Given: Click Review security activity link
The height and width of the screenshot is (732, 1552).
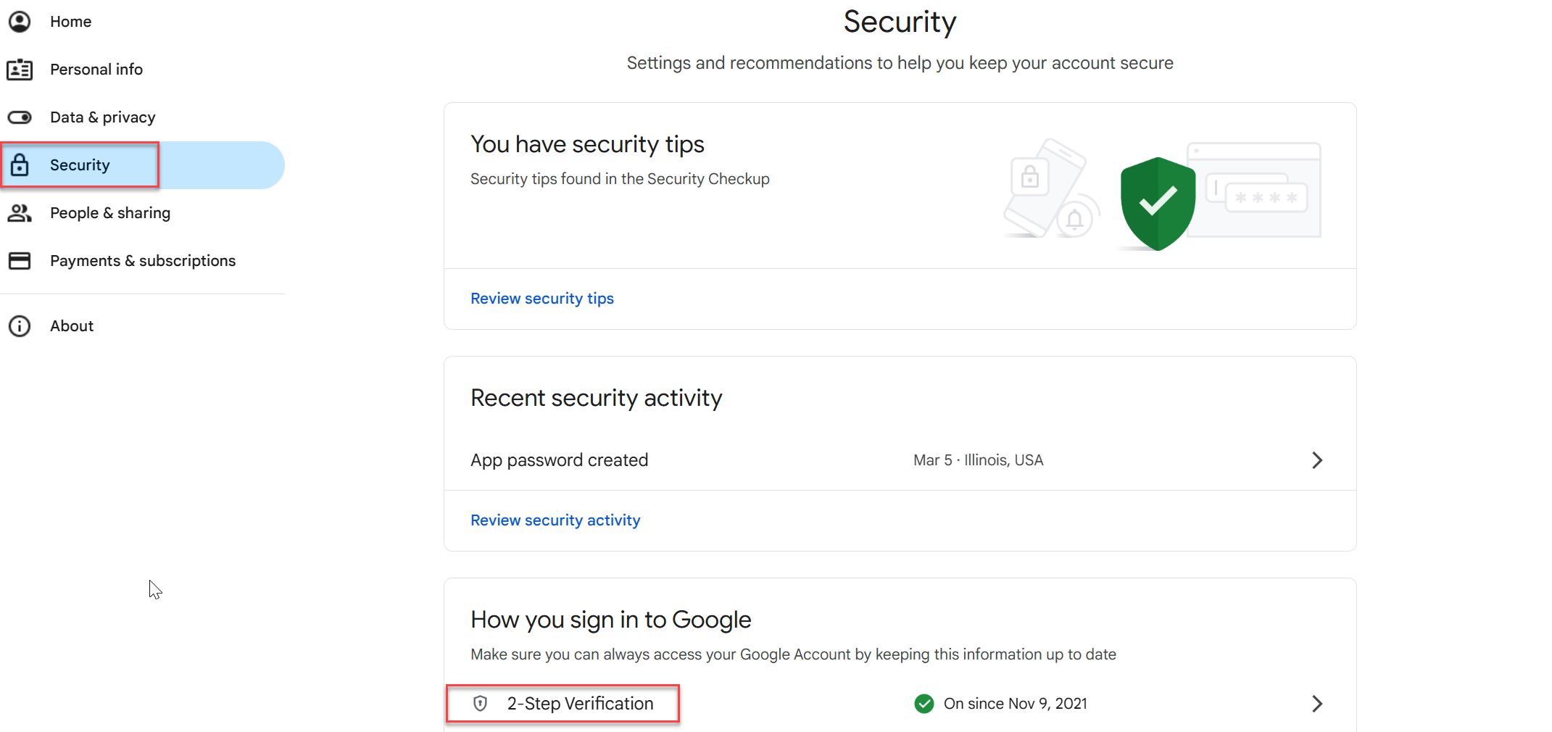Looking at the screenshot, I should 555,520.
